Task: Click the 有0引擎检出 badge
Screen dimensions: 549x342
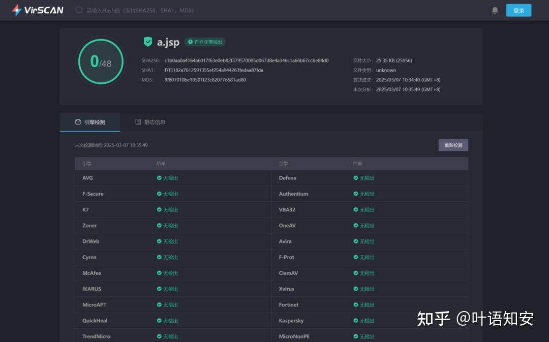Action: click(x=205, y=42)
